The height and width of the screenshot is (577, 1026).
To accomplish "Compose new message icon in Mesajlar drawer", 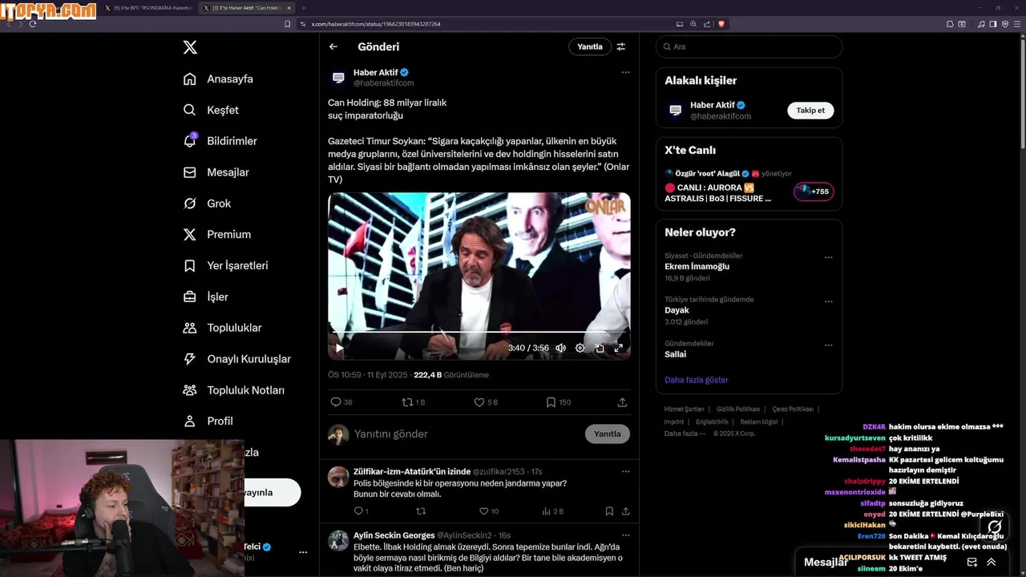I will [972, 562].
